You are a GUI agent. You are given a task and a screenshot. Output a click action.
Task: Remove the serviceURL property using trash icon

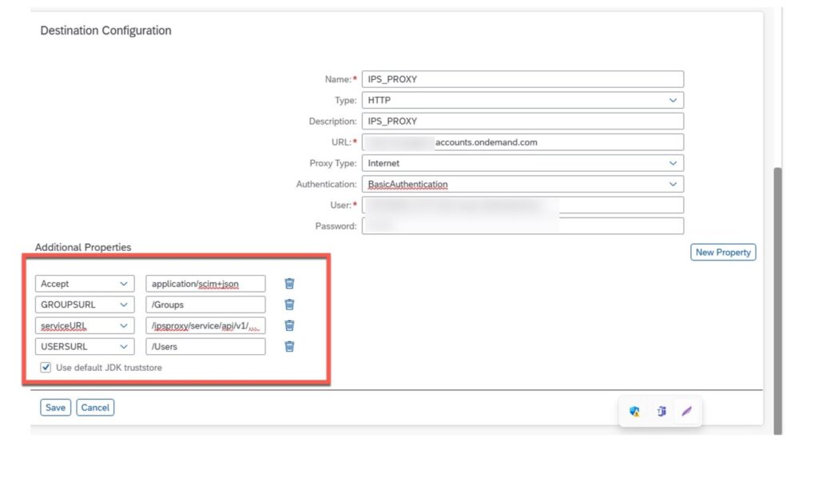point(289,325)
